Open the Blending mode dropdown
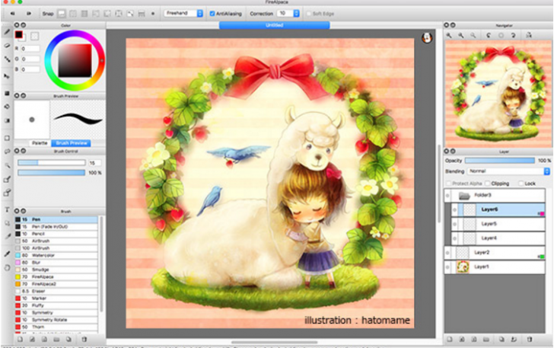The height and width of the screenshot is (348, 554). [508, 171]
